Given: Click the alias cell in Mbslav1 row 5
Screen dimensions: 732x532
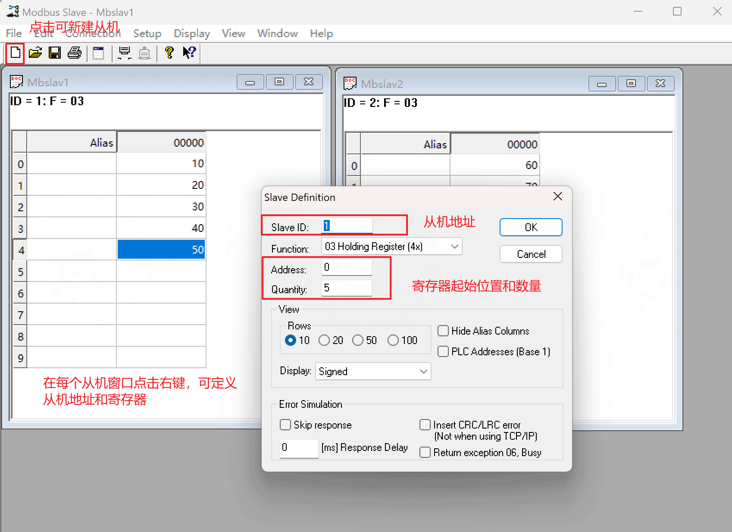Looking at the screenshot, I should tap(72, 271).
